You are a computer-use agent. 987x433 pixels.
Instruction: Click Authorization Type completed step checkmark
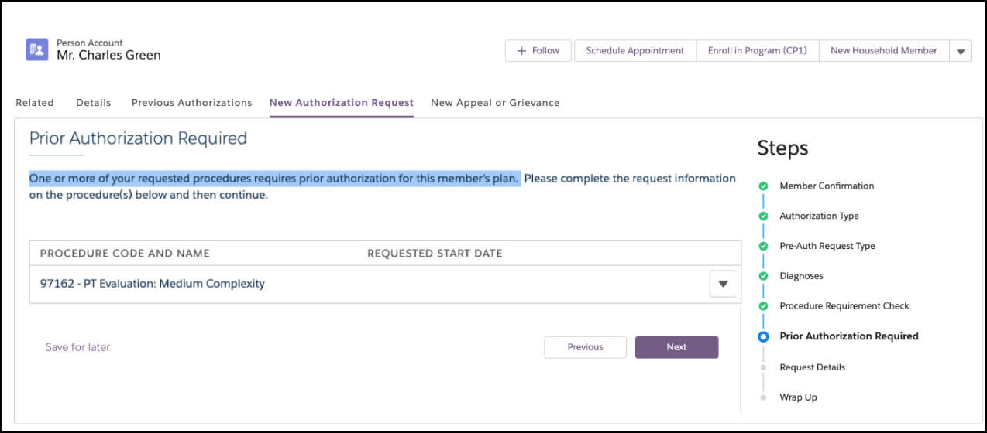tap(763, 216)
